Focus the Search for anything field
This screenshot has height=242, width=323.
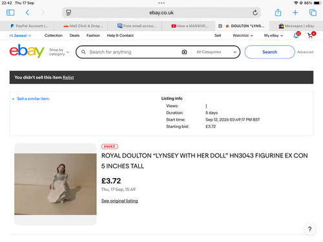click(134, 52)
